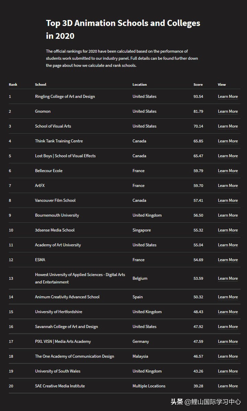
Task: Click Learn More for Gnomon
Action: pyautogui.click(x=228, y=111)
